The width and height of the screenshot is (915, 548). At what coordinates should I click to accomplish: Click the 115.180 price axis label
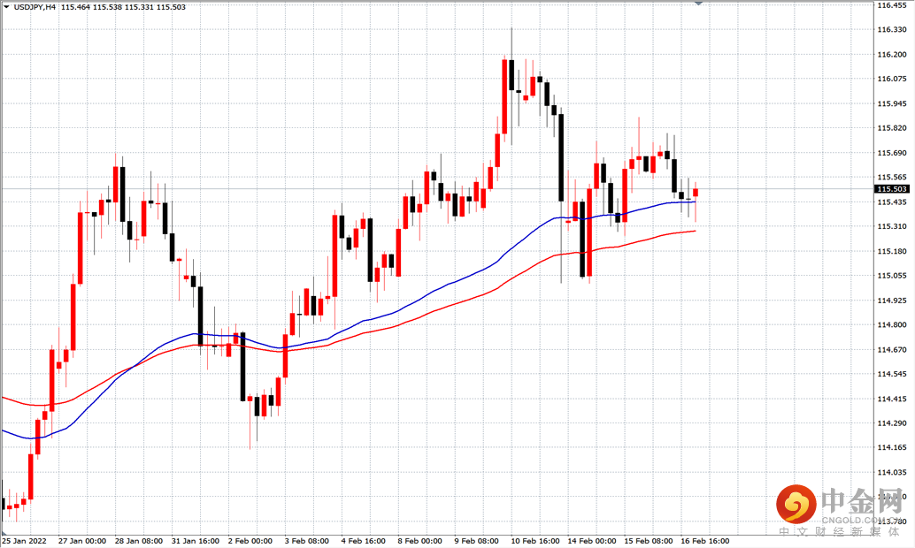tap(892, 251)
